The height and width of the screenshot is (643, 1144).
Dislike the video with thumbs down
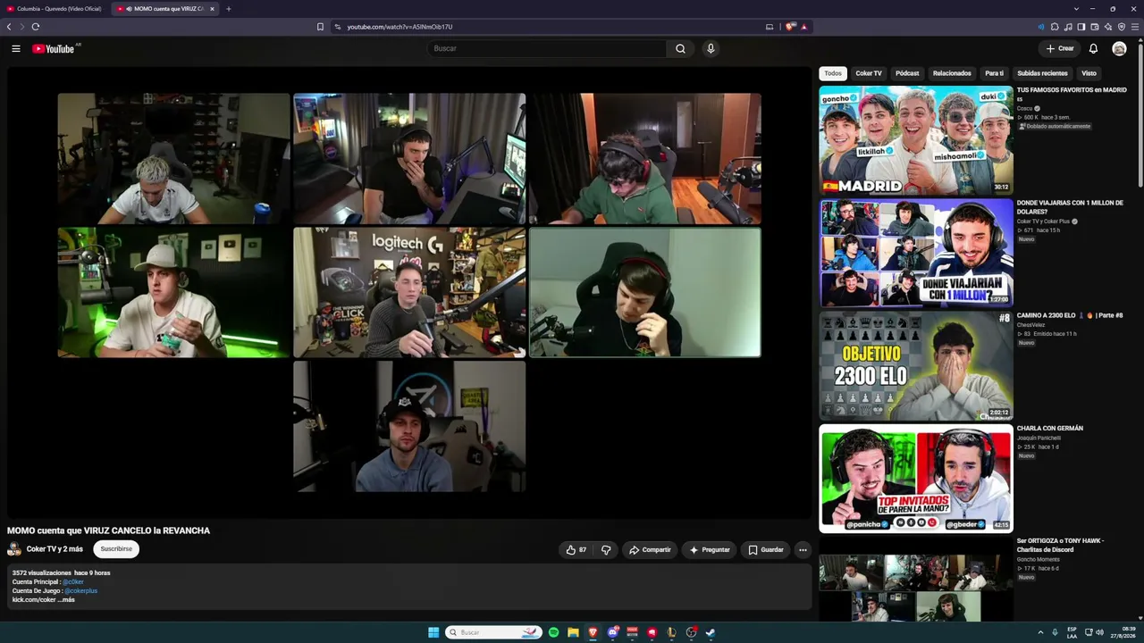606,550
